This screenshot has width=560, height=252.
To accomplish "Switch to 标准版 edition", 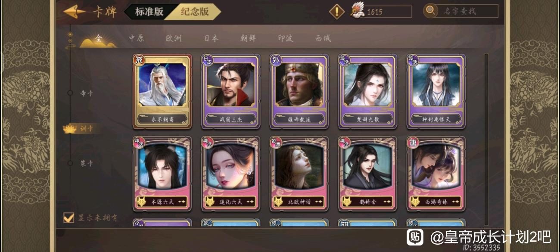I will tap(149, 12).
